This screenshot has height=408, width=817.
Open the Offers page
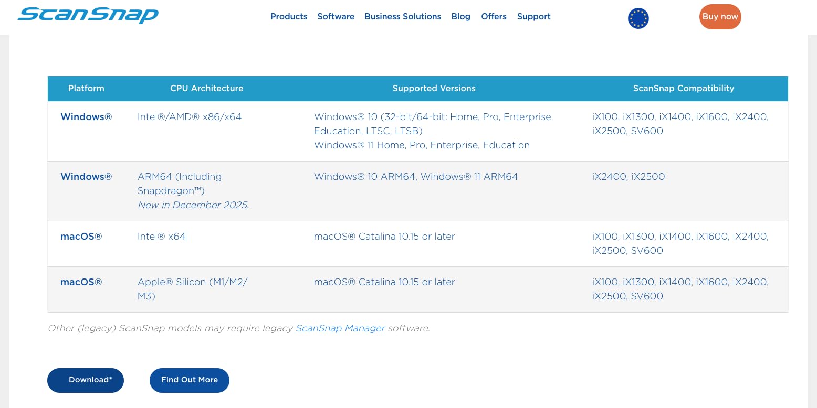coord(494,16)
